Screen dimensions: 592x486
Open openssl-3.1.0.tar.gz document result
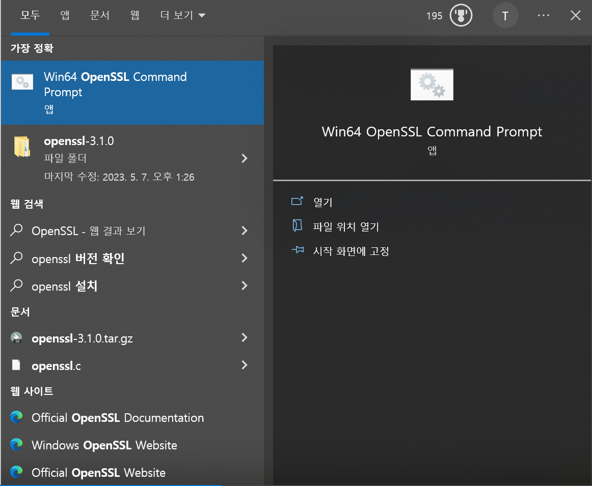(x=132, y=338)
